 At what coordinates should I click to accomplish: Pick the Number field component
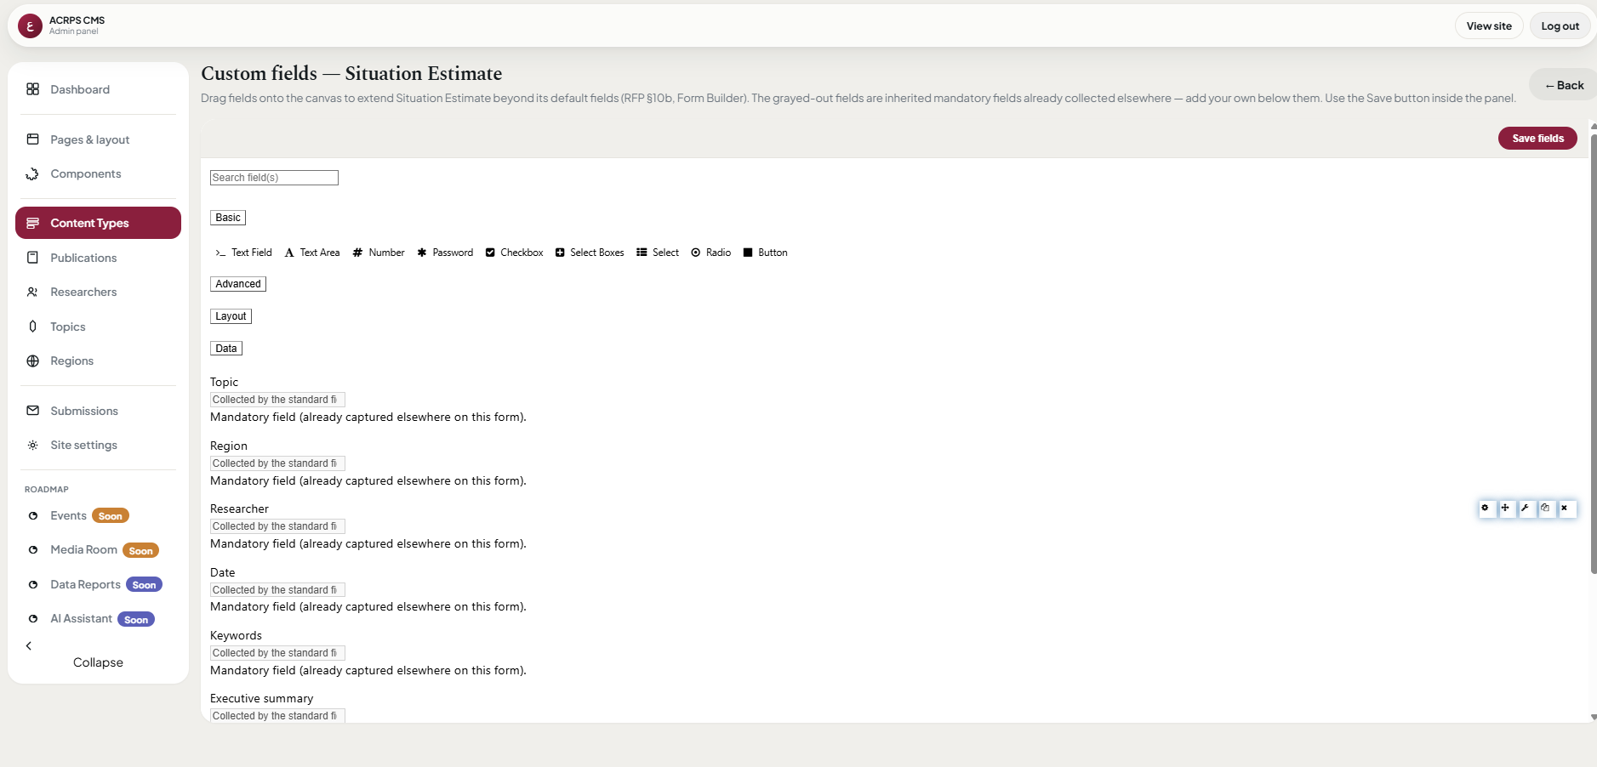(x=379, y=253)
